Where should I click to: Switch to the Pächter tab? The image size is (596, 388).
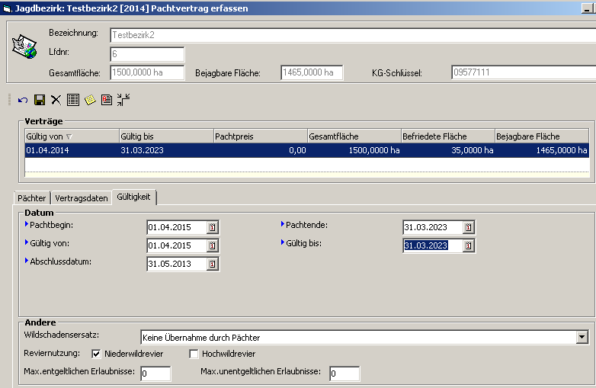[x=32, y=197]
